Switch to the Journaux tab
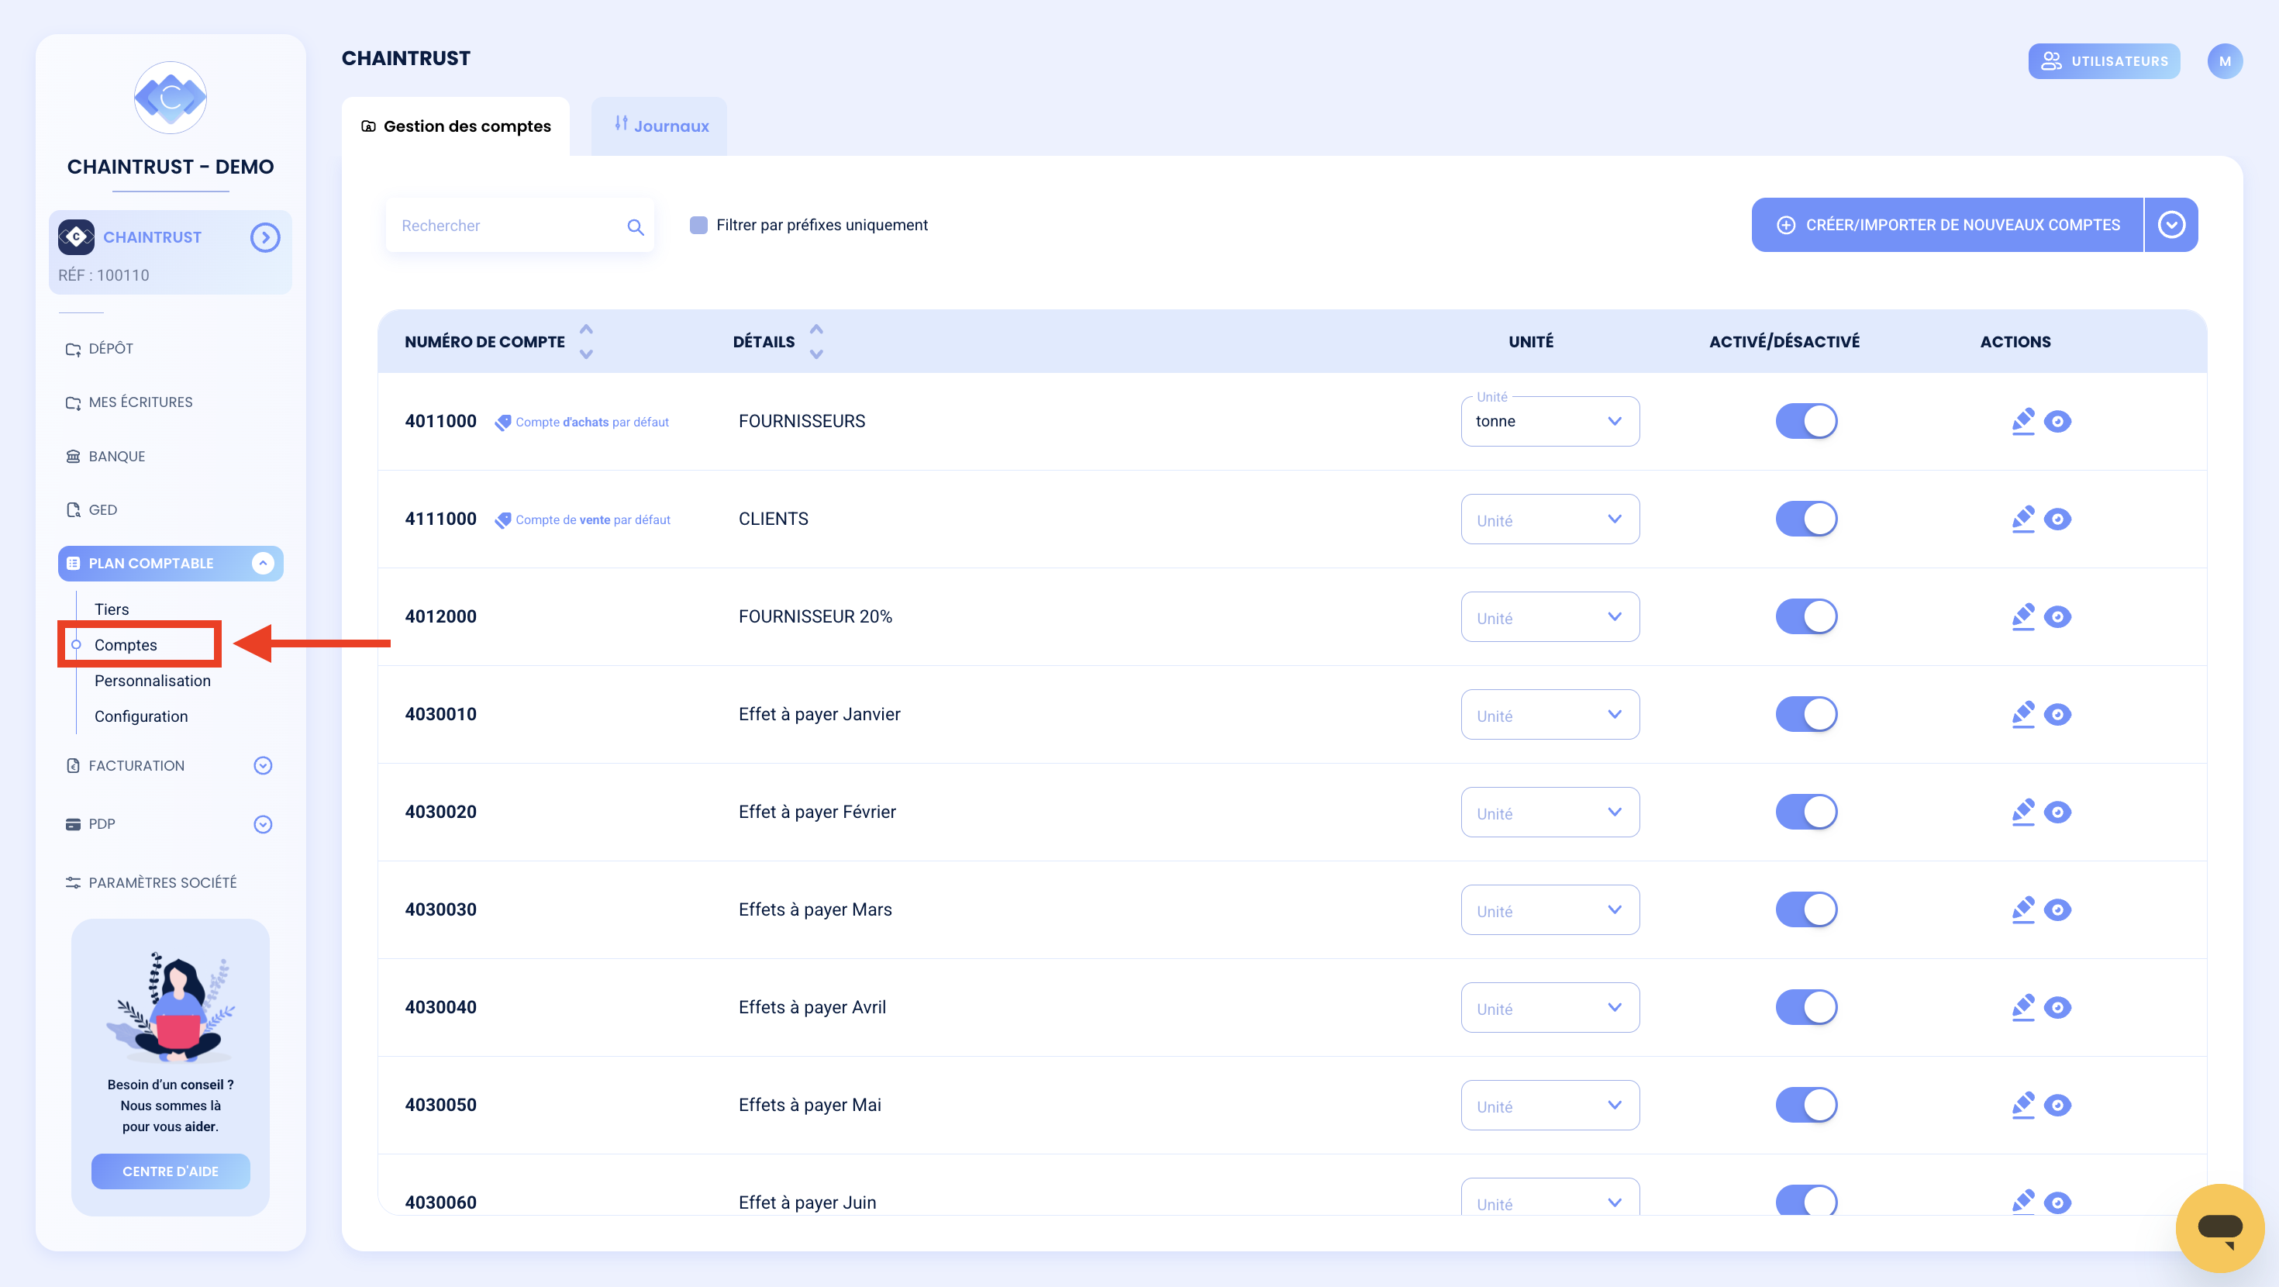The height and width of the screenshot is (1287, 2279). click(x=659, y=126)
